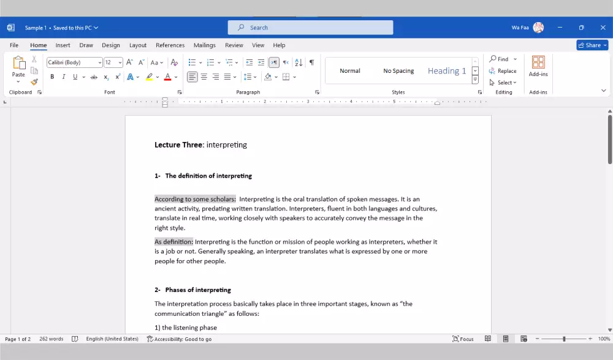Screen dimensions: 613x360
Task: Toggle show paragraph marks (¶)
Action: 311,62
